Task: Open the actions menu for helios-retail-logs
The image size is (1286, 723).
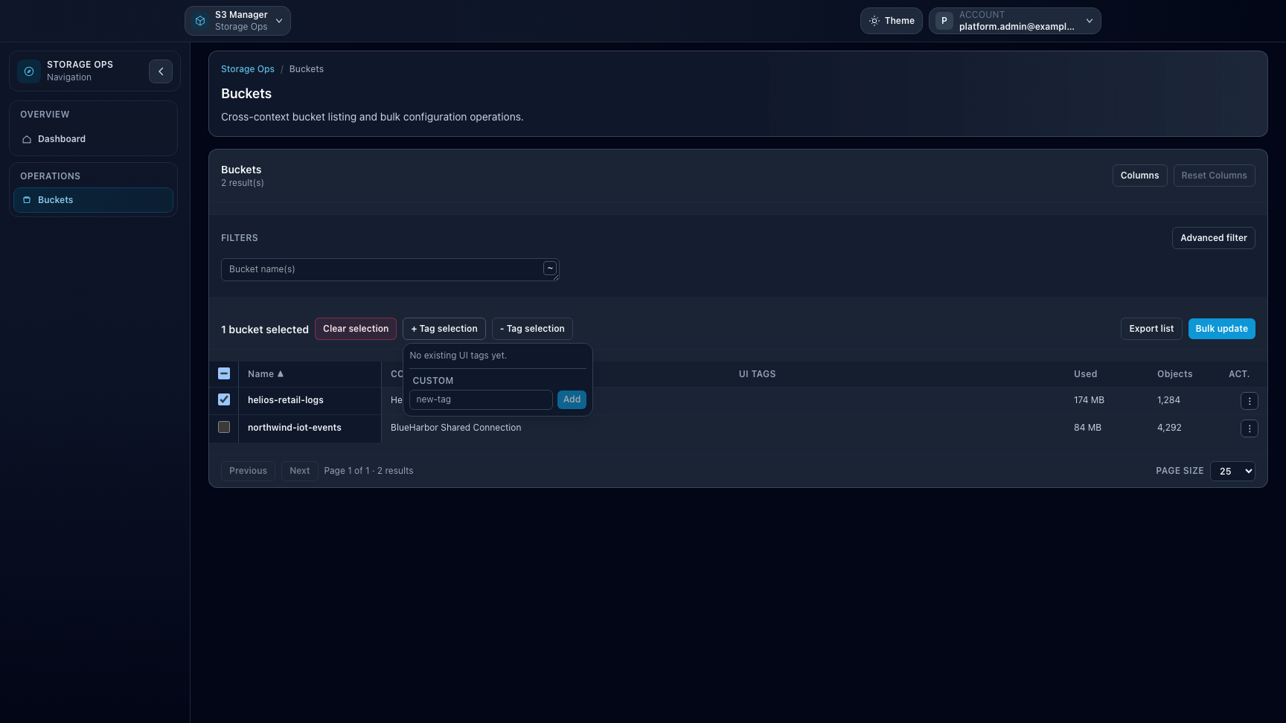Action: click(x=1250, y=400)
